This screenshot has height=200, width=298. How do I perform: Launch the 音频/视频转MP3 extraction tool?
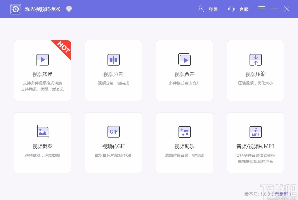pyautogui.click(x=255, y=142)
